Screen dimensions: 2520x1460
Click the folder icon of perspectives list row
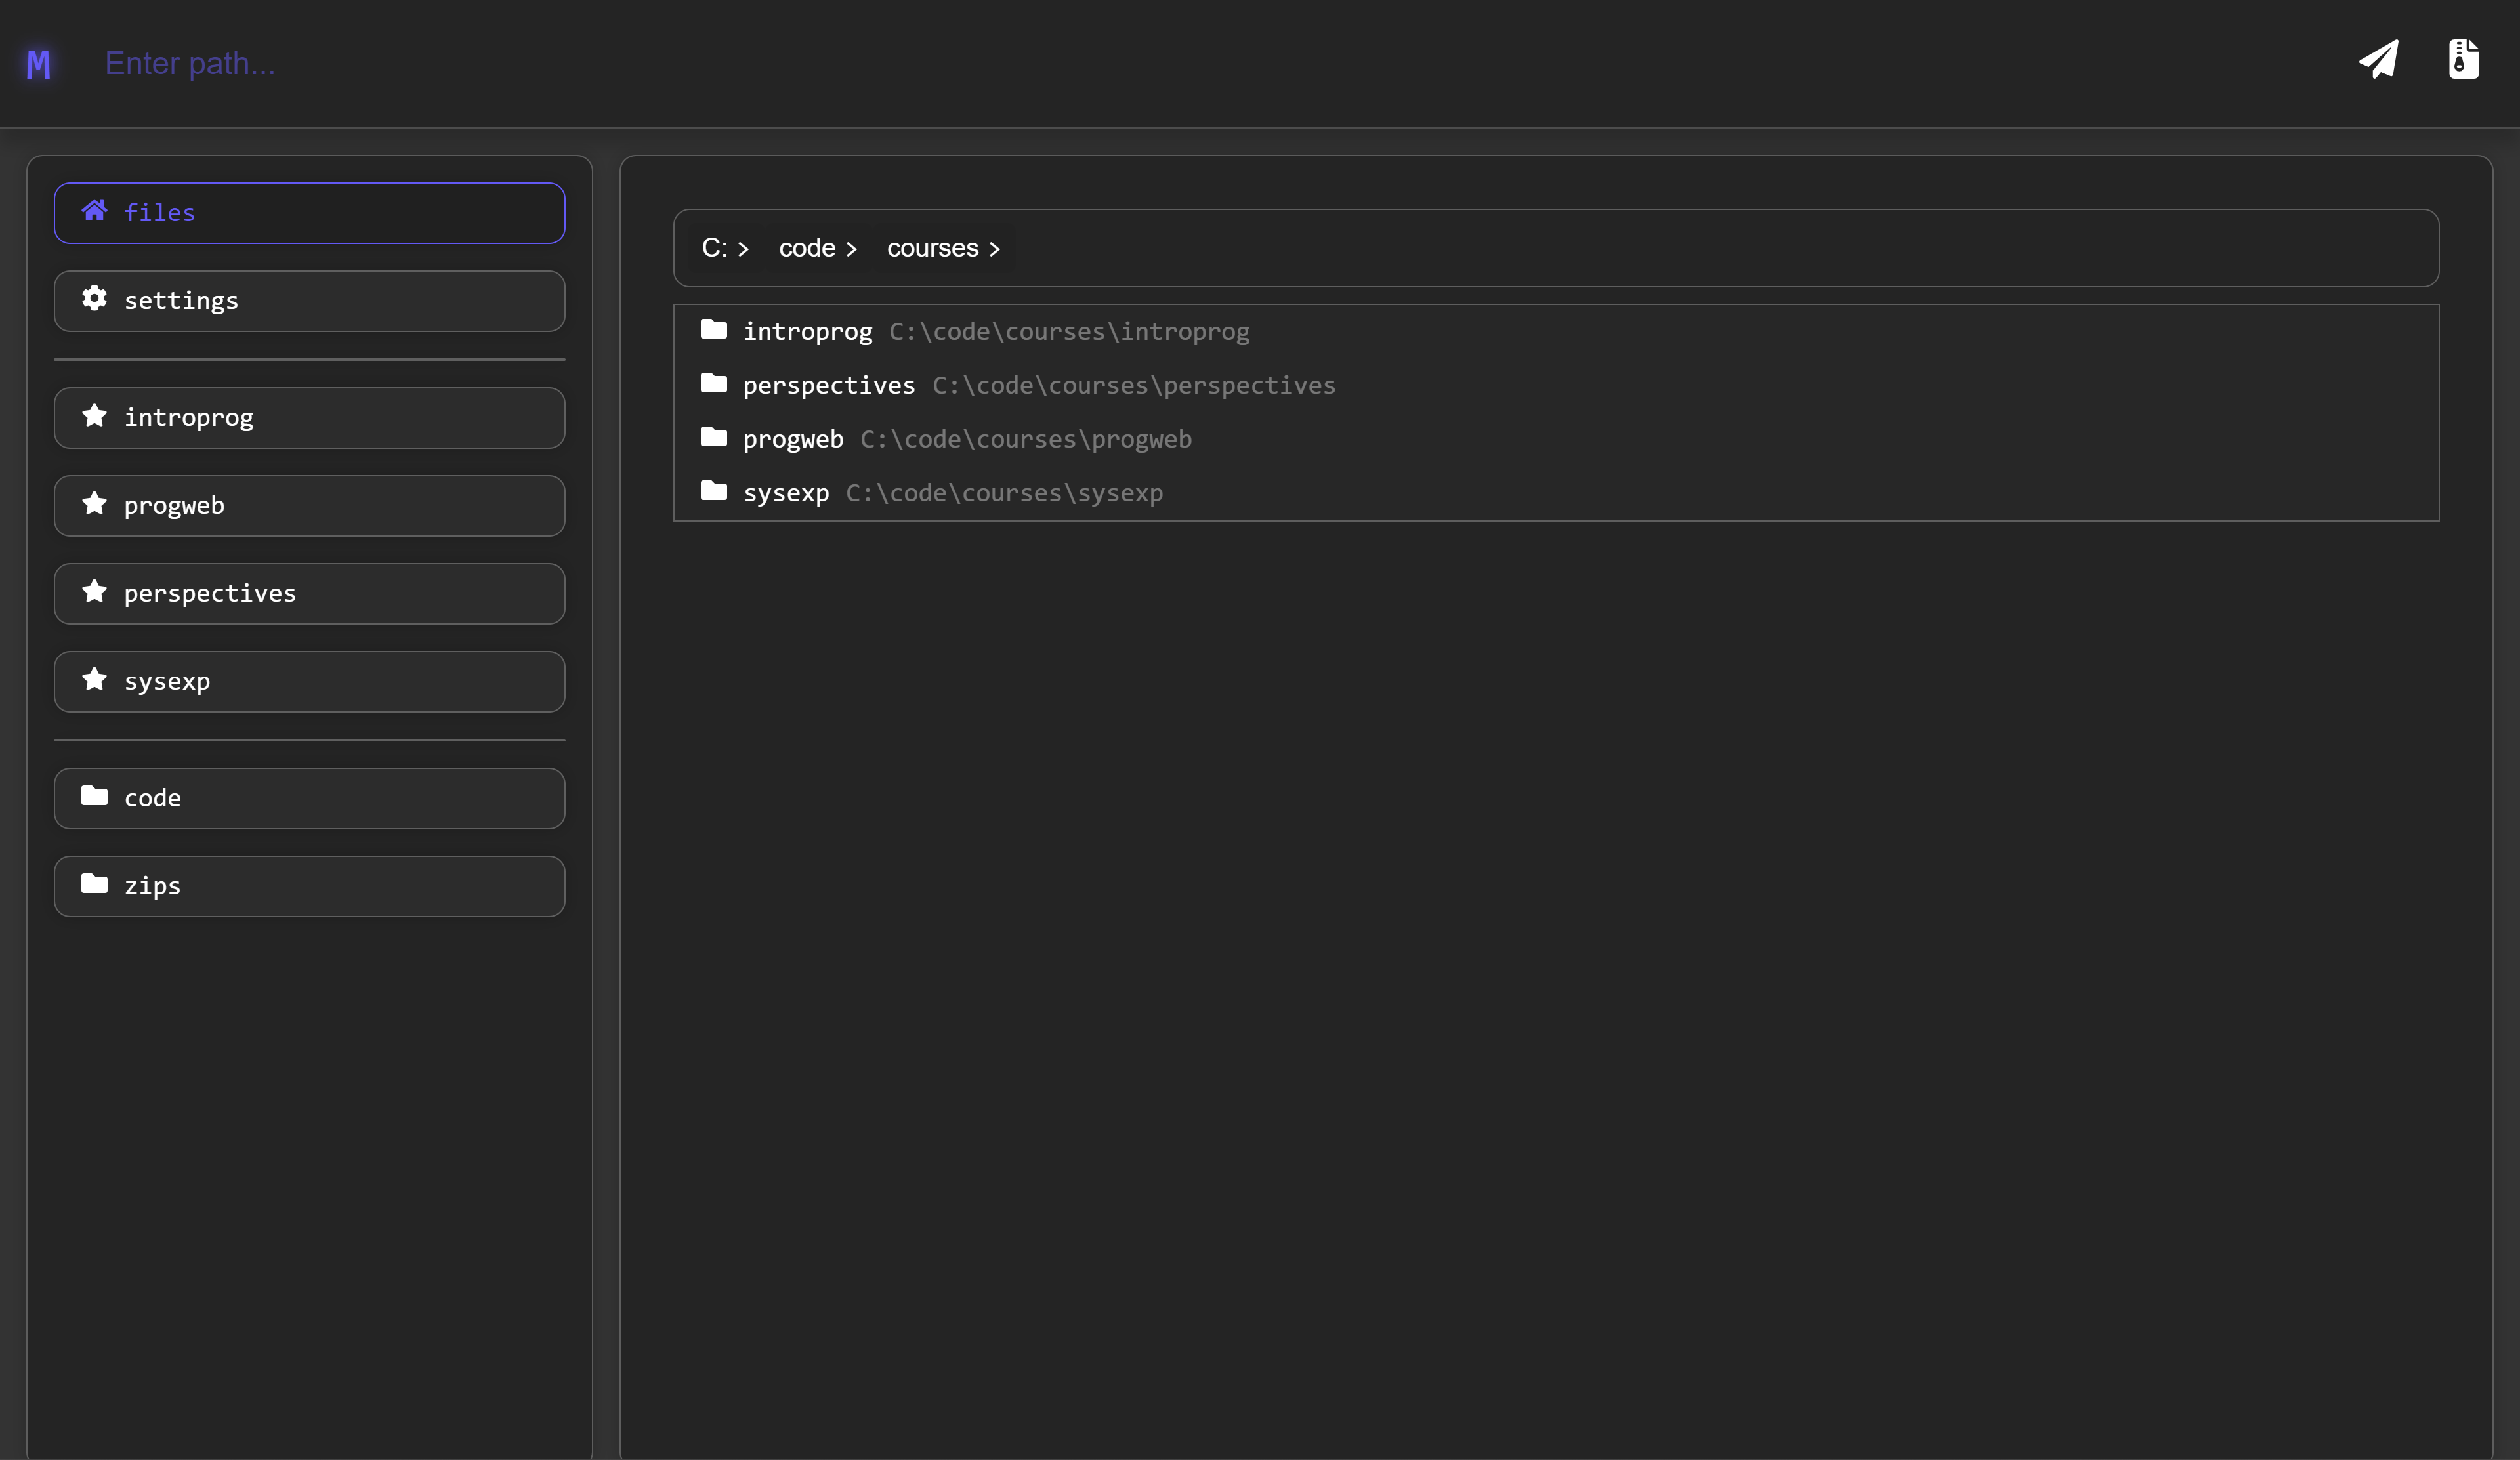[x=714, y=383]
